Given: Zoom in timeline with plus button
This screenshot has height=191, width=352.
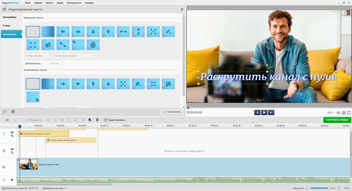Looking at the screenshot, I should pyautogui.click(x=339, y=188).
